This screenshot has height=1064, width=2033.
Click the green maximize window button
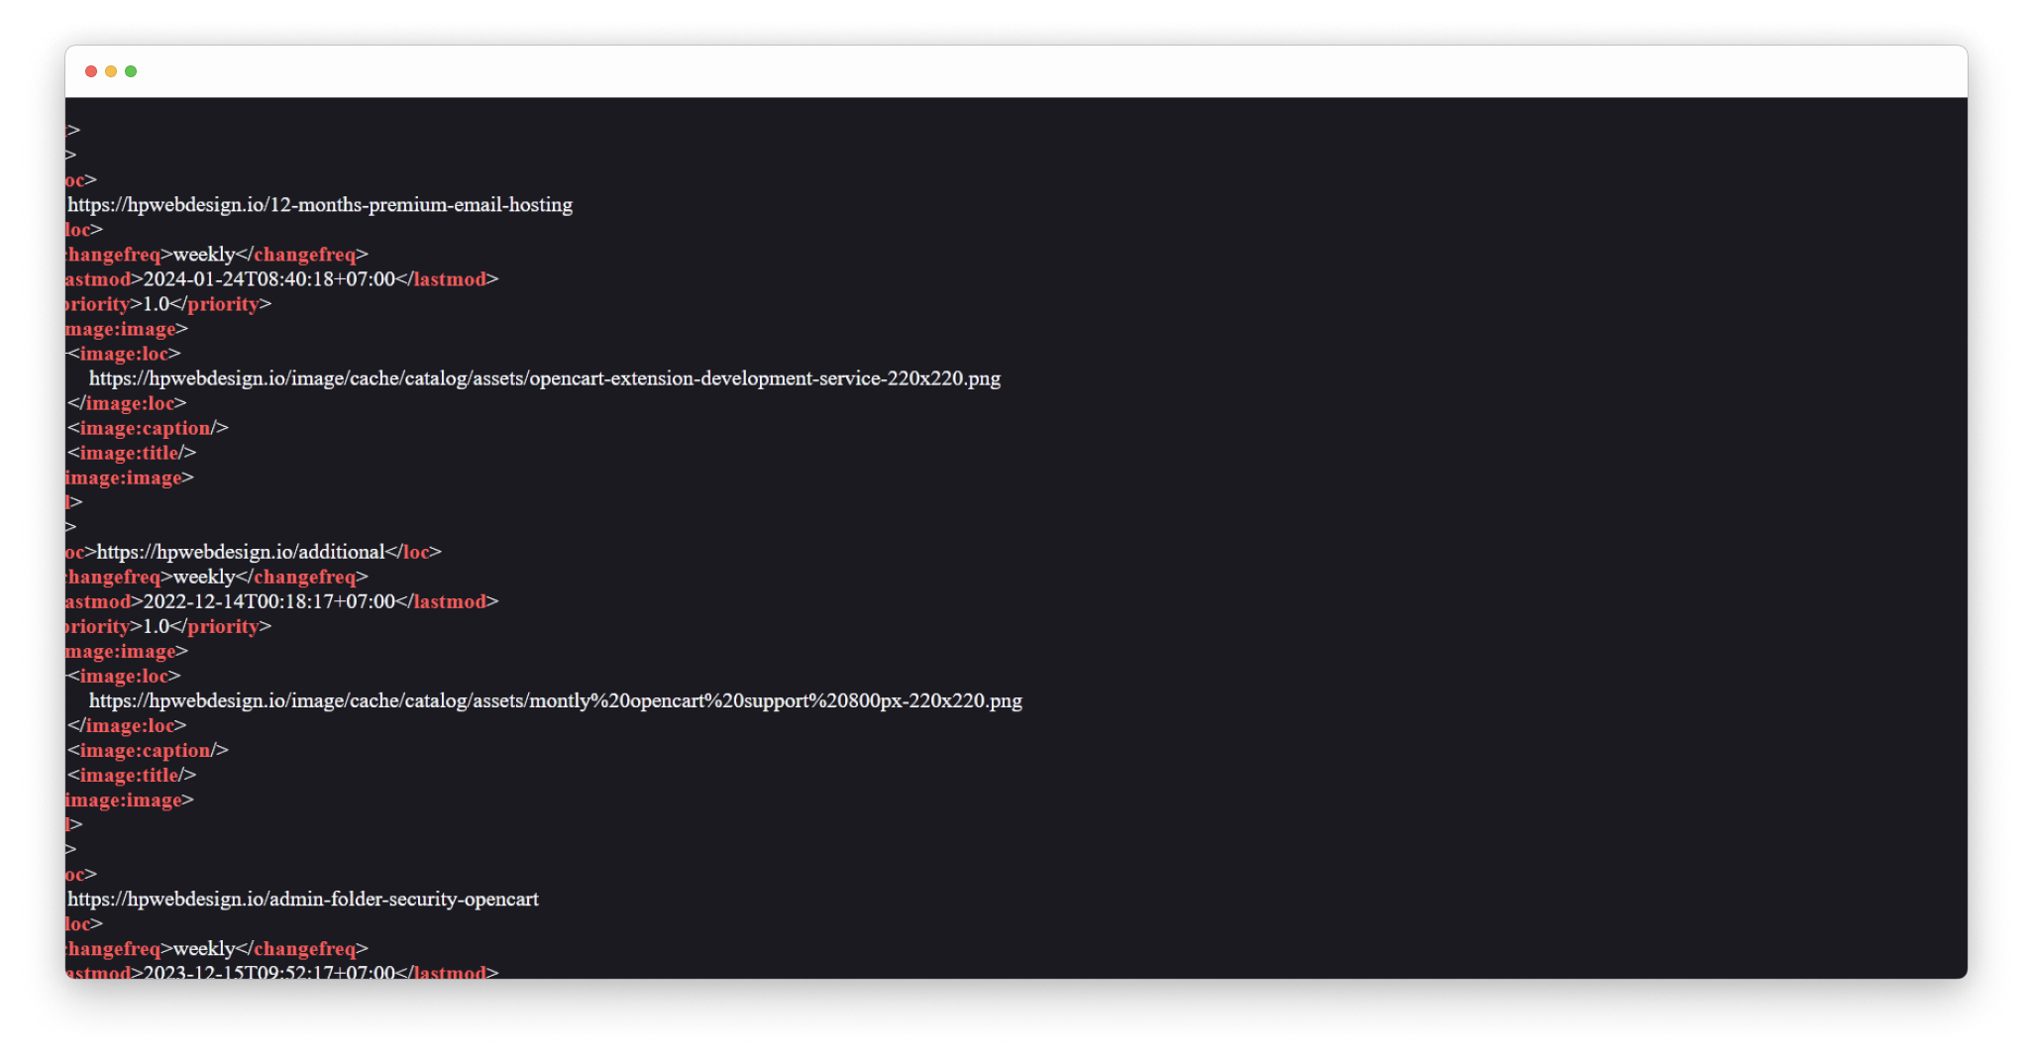(x=131, y=71)
